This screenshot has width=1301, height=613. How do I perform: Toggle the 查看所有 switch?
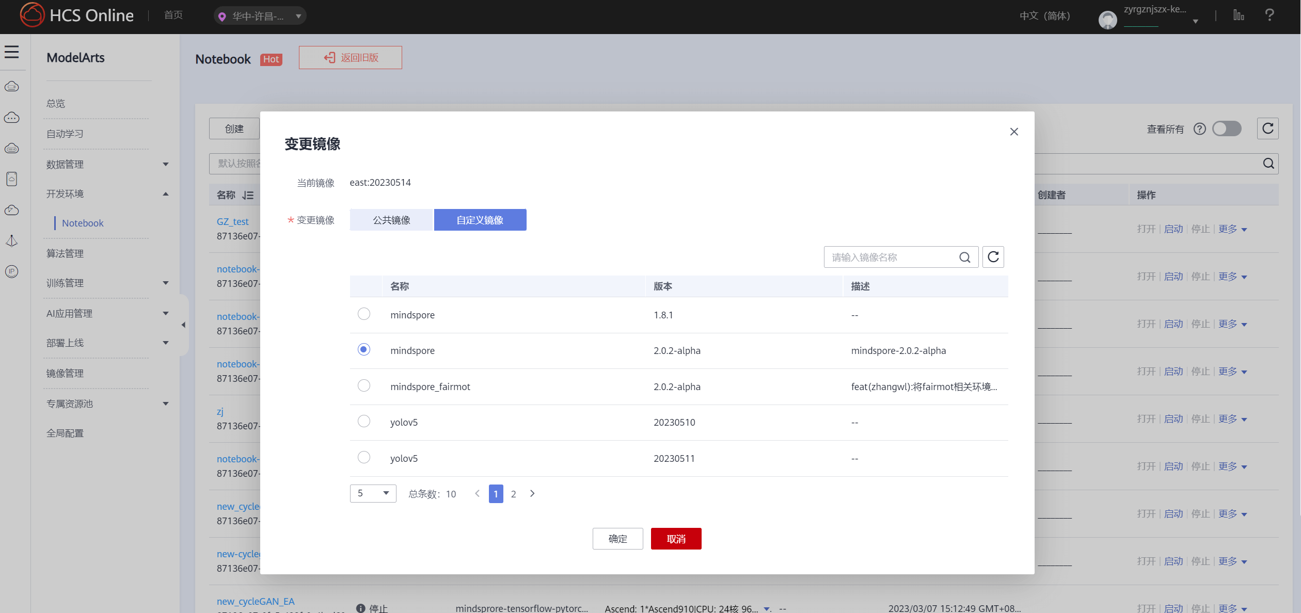click(1227, 128)
